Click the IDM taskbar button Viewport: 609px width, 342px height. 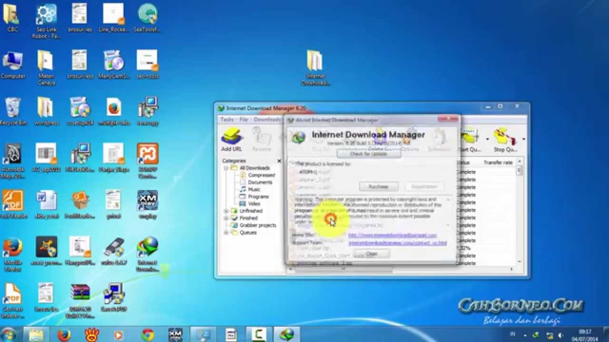point(287,335)
